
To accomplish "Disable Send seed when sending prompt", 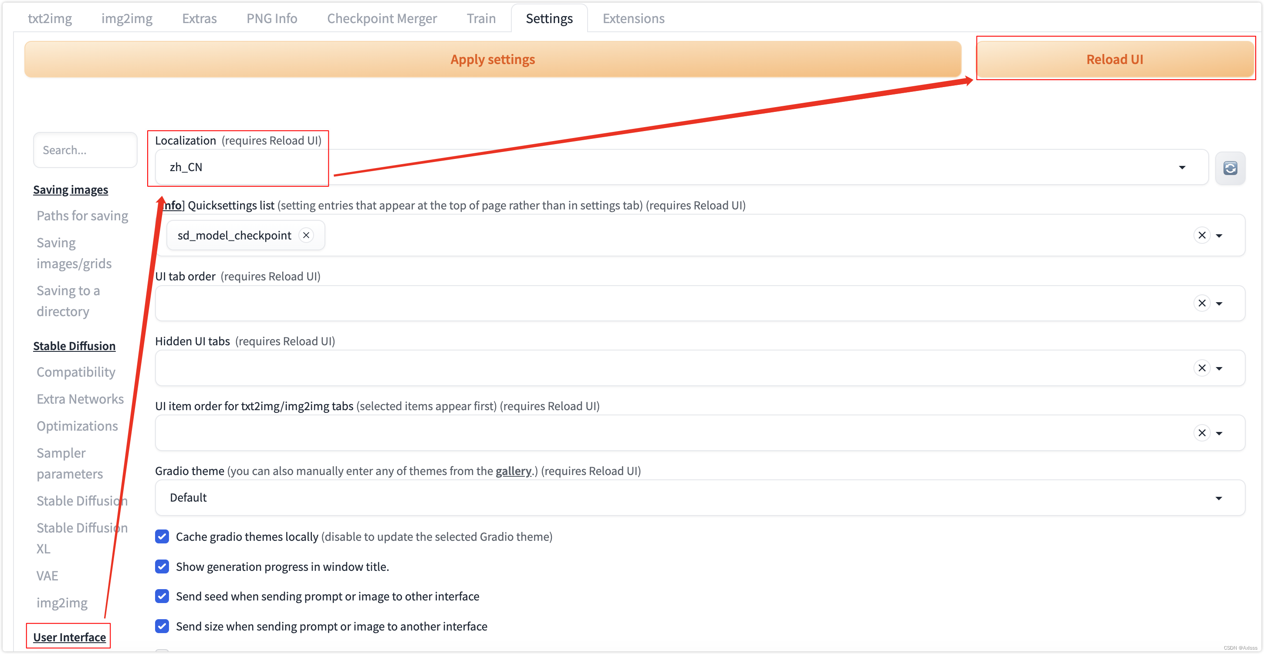I will point(162,596).
